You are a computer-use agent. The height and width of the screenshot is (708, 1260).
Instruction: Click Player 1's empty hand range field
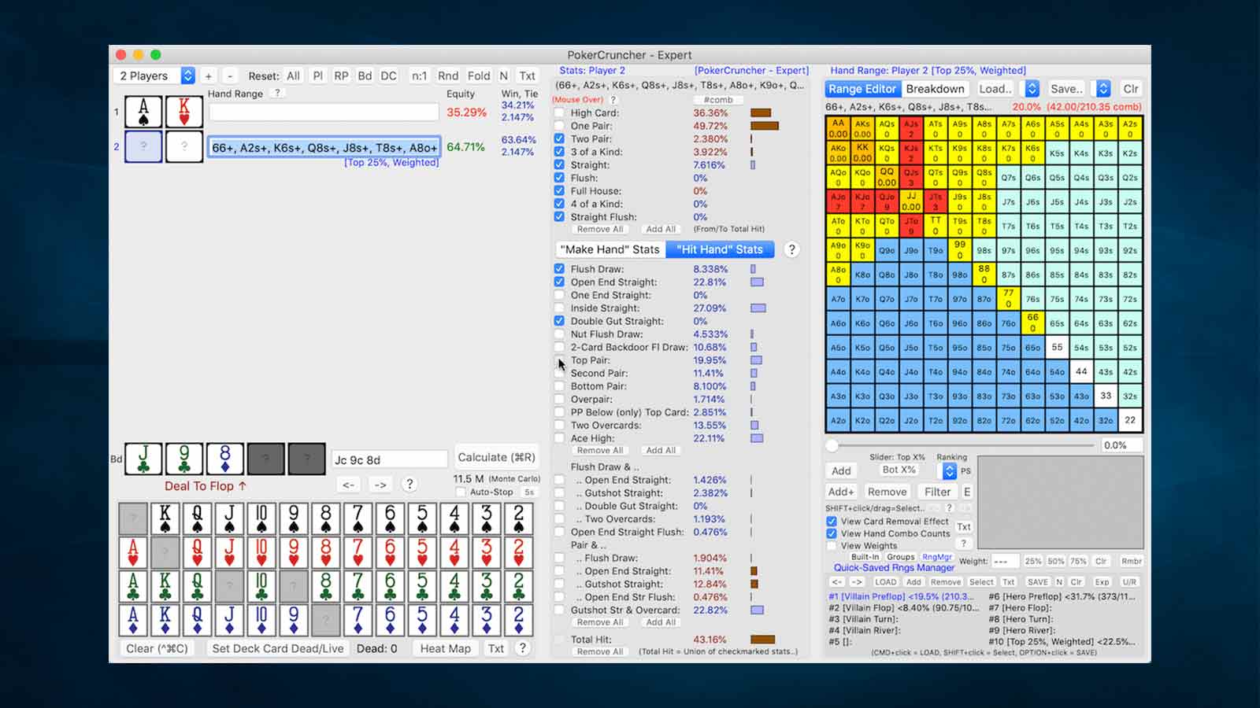point(324,112)
